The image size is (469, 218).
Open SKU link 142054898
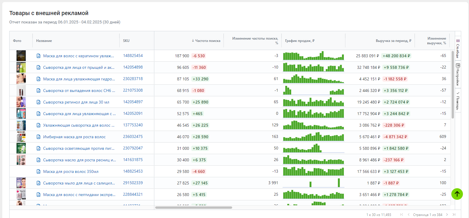(133, 67)
